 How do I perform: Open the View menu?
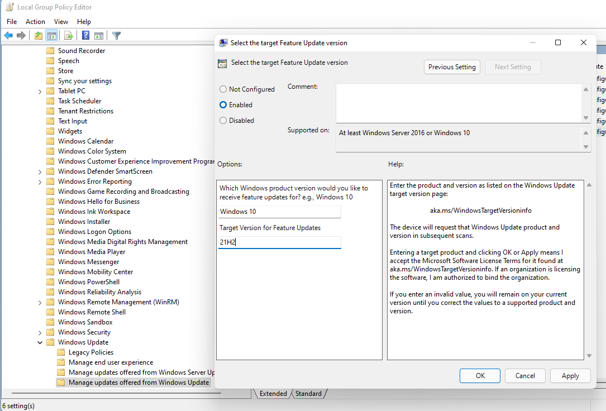61,22
